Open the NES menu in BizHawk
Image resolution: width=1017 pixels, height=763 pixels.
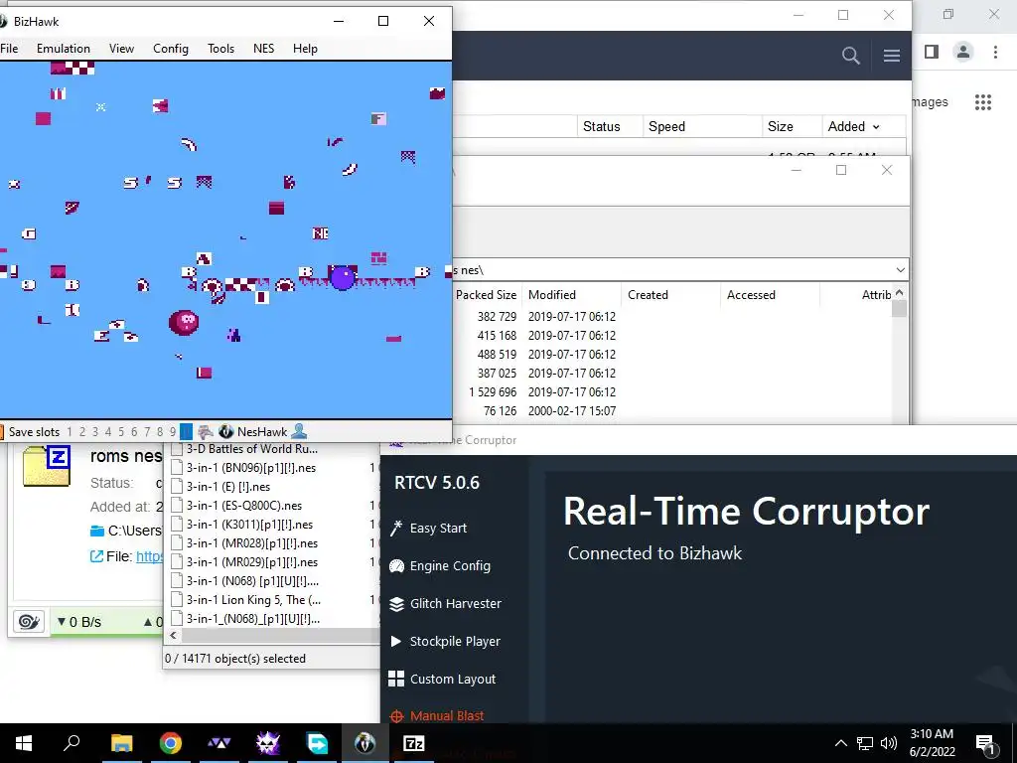coord(263,49)
